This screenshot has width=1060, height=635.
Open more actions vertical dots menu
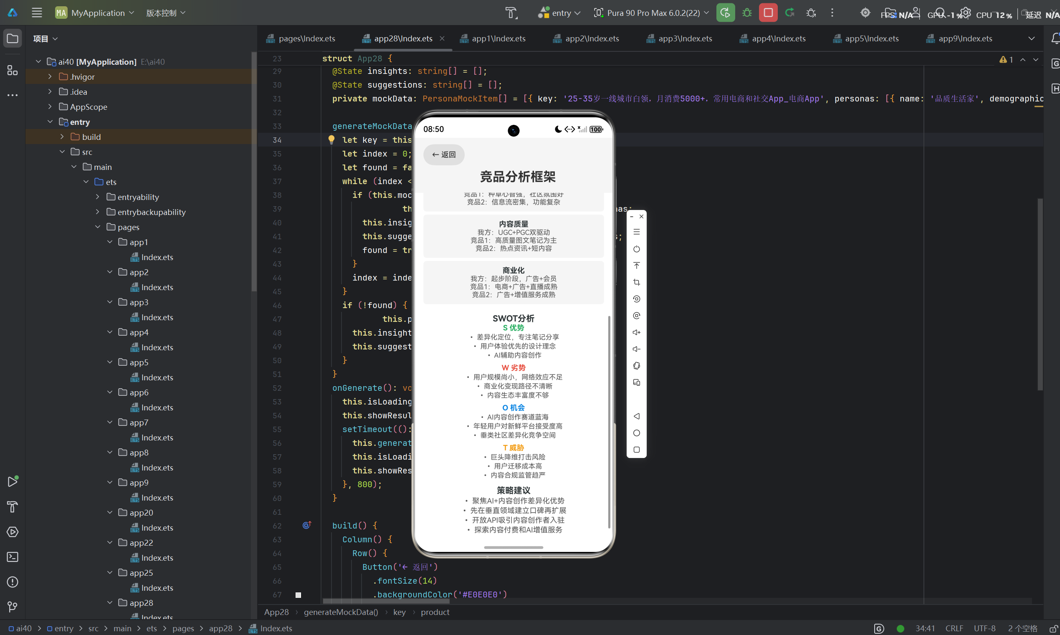832,13
